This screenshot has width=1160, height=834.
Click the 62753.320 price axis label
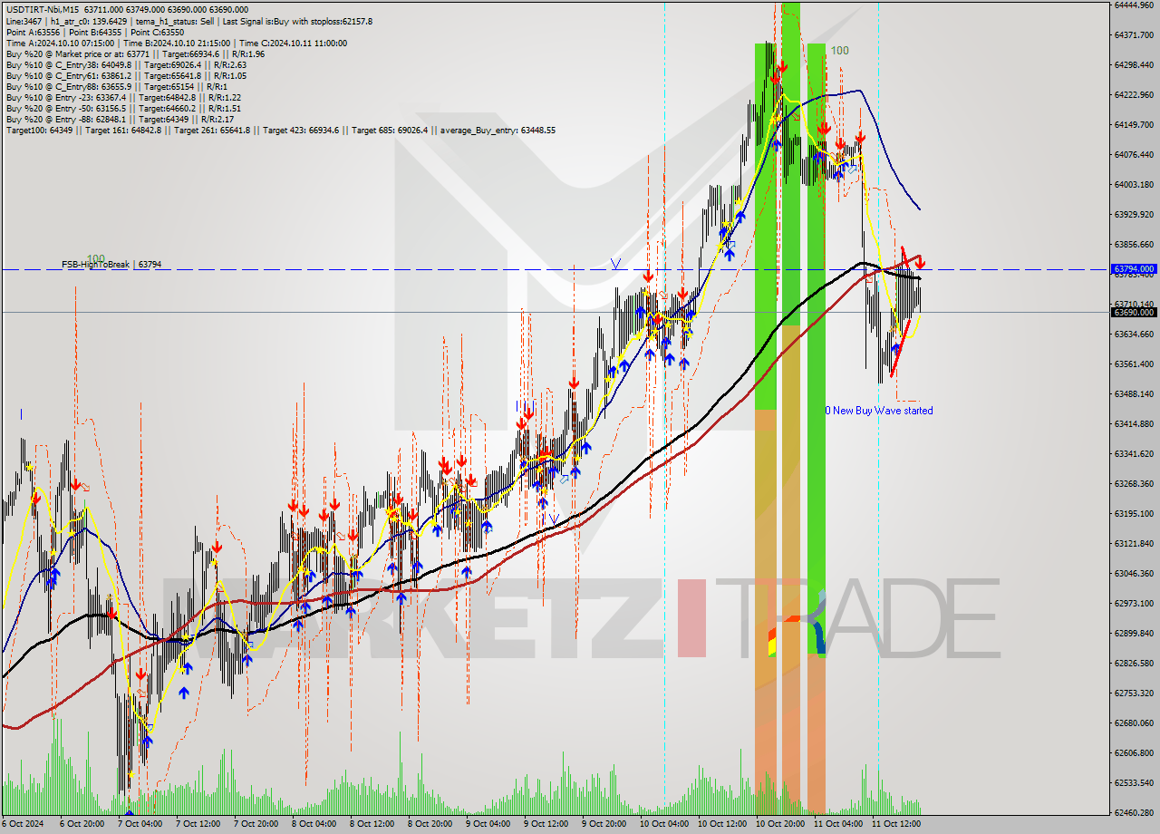[x=1134, y=693]
